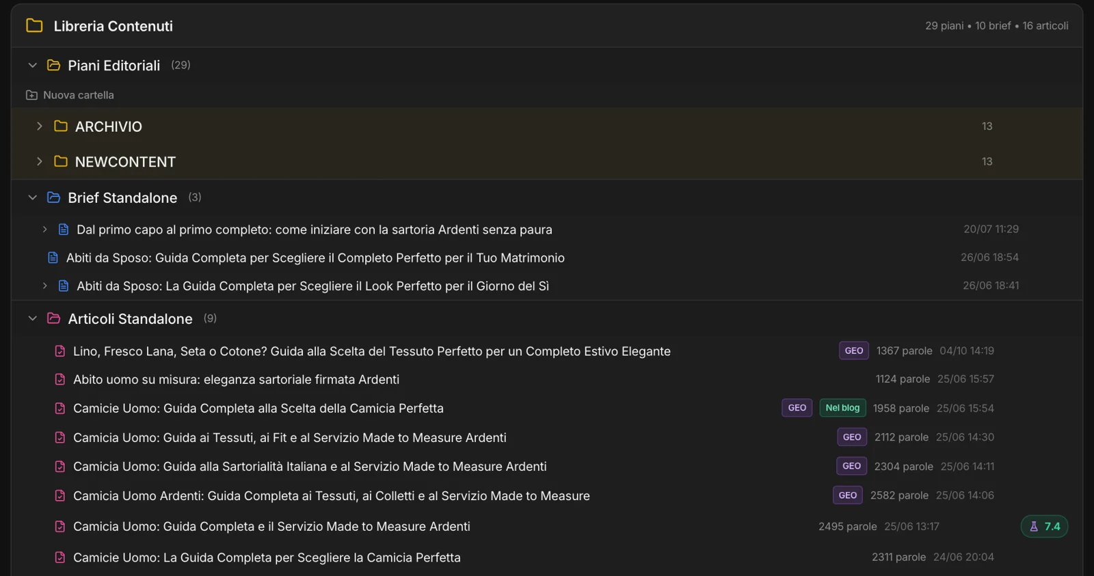
Task: Collapse the Brief Standalone section
Action: pos(32,197)
